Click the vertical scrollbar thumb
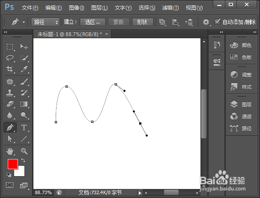This screenshot has height=198, width=260. click(x=204, y=114)
